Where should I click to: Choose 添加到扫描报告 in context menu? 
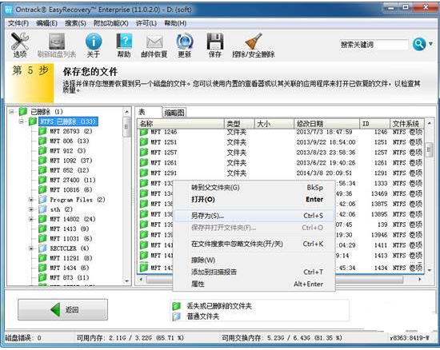point(254,272)
